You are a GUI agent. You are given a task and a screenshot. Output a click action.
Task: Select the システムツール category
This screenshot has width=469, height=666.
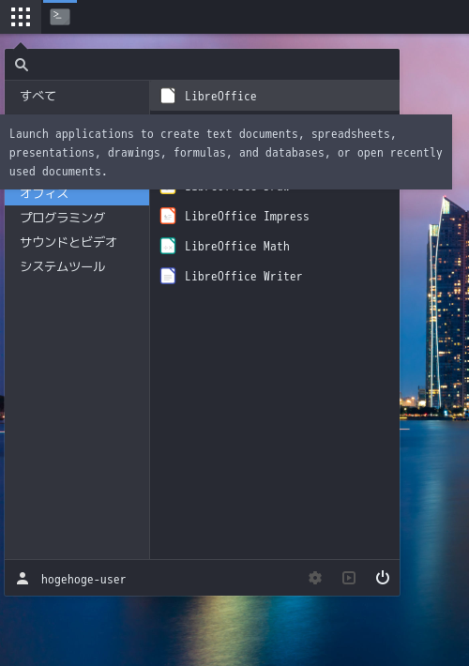click(x=77, y=266)
